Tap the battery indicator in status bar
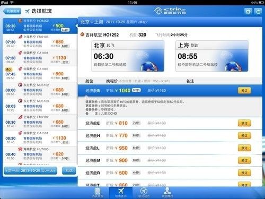Viewport: 265px width, 199px height. pos(261,3)
